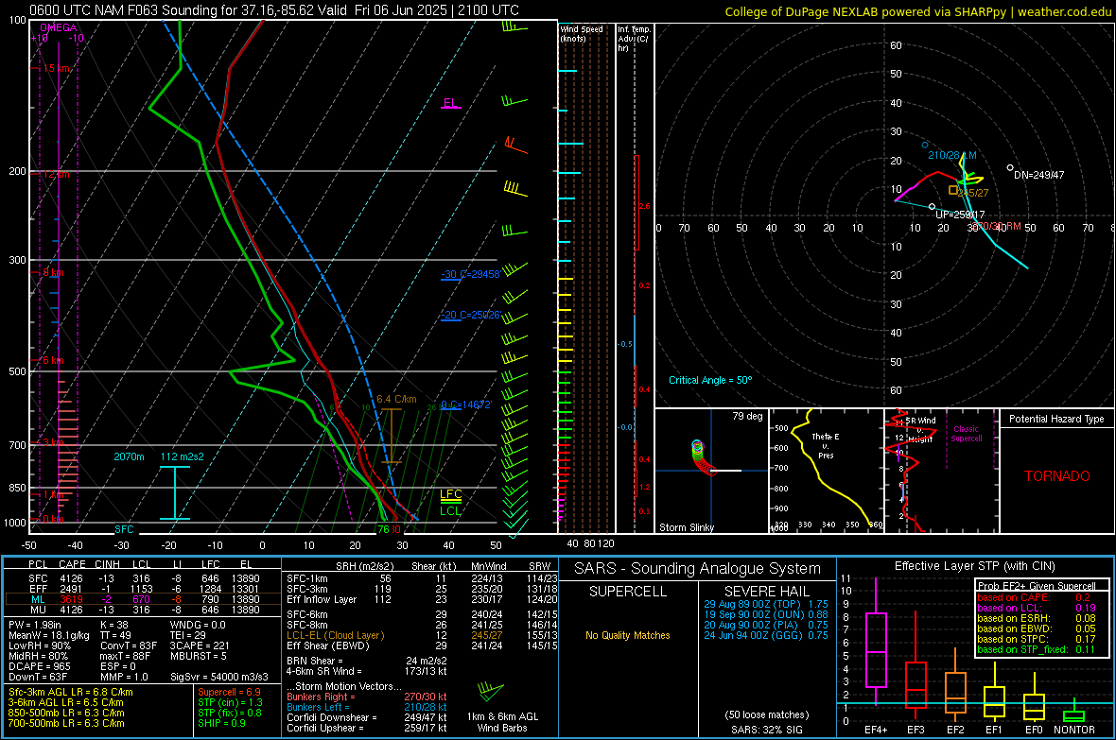This screenshot has width=1116, height=740.
Task: Click the 0 C=14672' freezing level label
Action: click(x=465, y=404)
